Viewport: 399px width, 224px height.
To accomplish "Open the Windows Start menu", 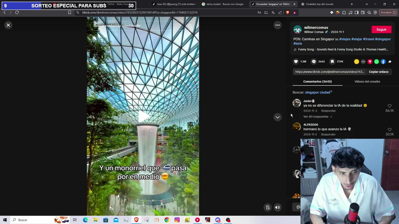I will (5, 220).
